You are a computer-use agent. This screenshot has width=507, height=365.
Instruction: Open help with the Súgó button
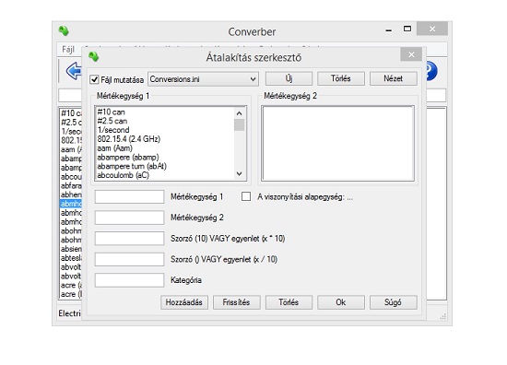394,302
